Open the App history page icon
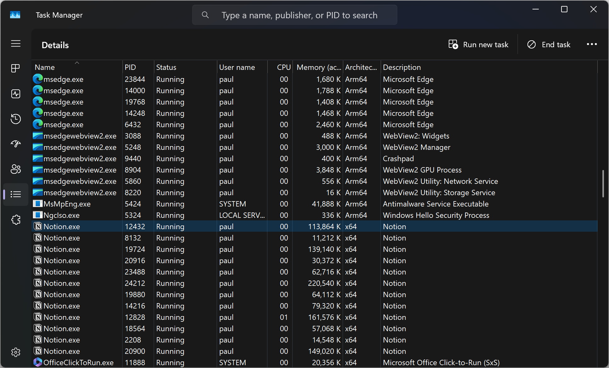Image resolution: width=609 pixels, height=368 pixels. tap(15, 119)
